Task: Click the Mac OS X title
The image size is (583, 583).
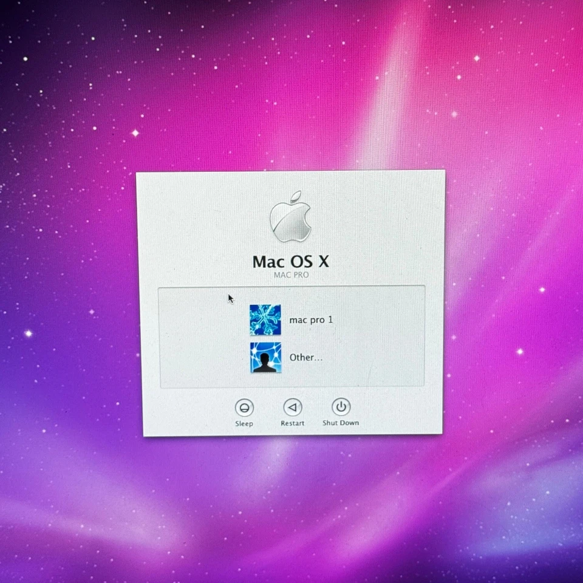Action: (x=291, y=261)
